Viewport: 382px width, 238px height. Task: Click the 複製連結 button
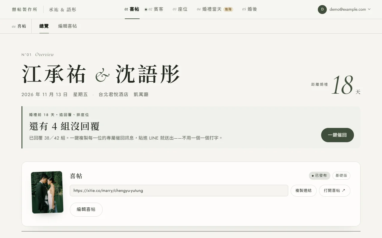304,191
